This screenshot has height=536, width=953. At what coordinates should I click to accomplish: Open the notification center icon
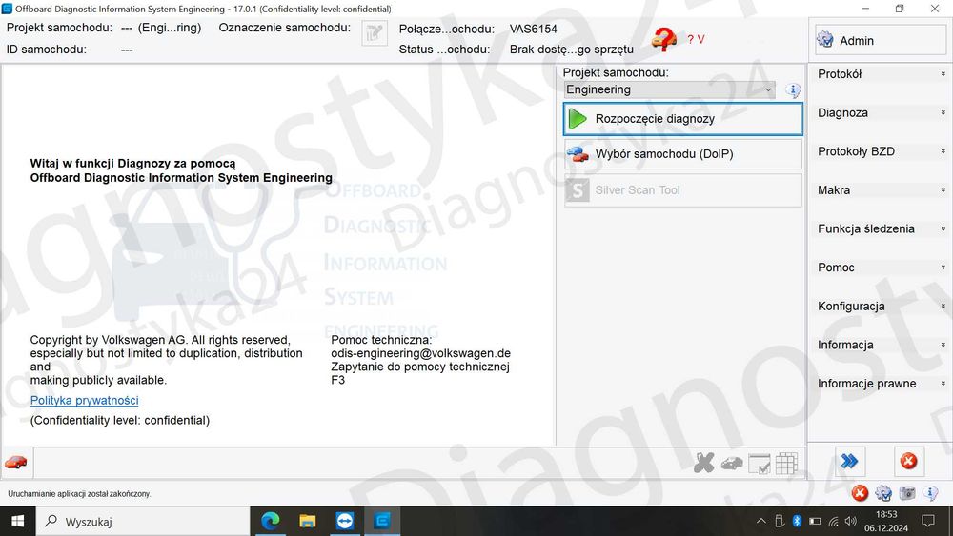(x=928, y=522)
